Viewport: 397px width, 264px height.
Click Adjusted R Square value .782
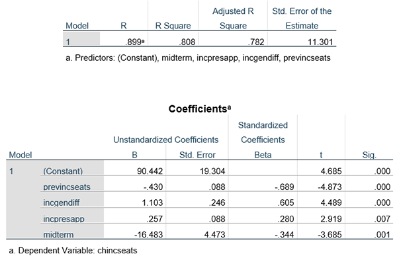click(256, 42)
